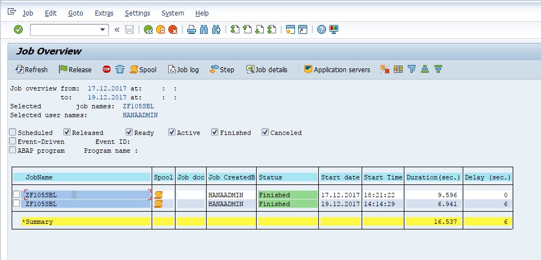Toggle the Ready checkbox

pyautogui.click(x=129, y=132)
